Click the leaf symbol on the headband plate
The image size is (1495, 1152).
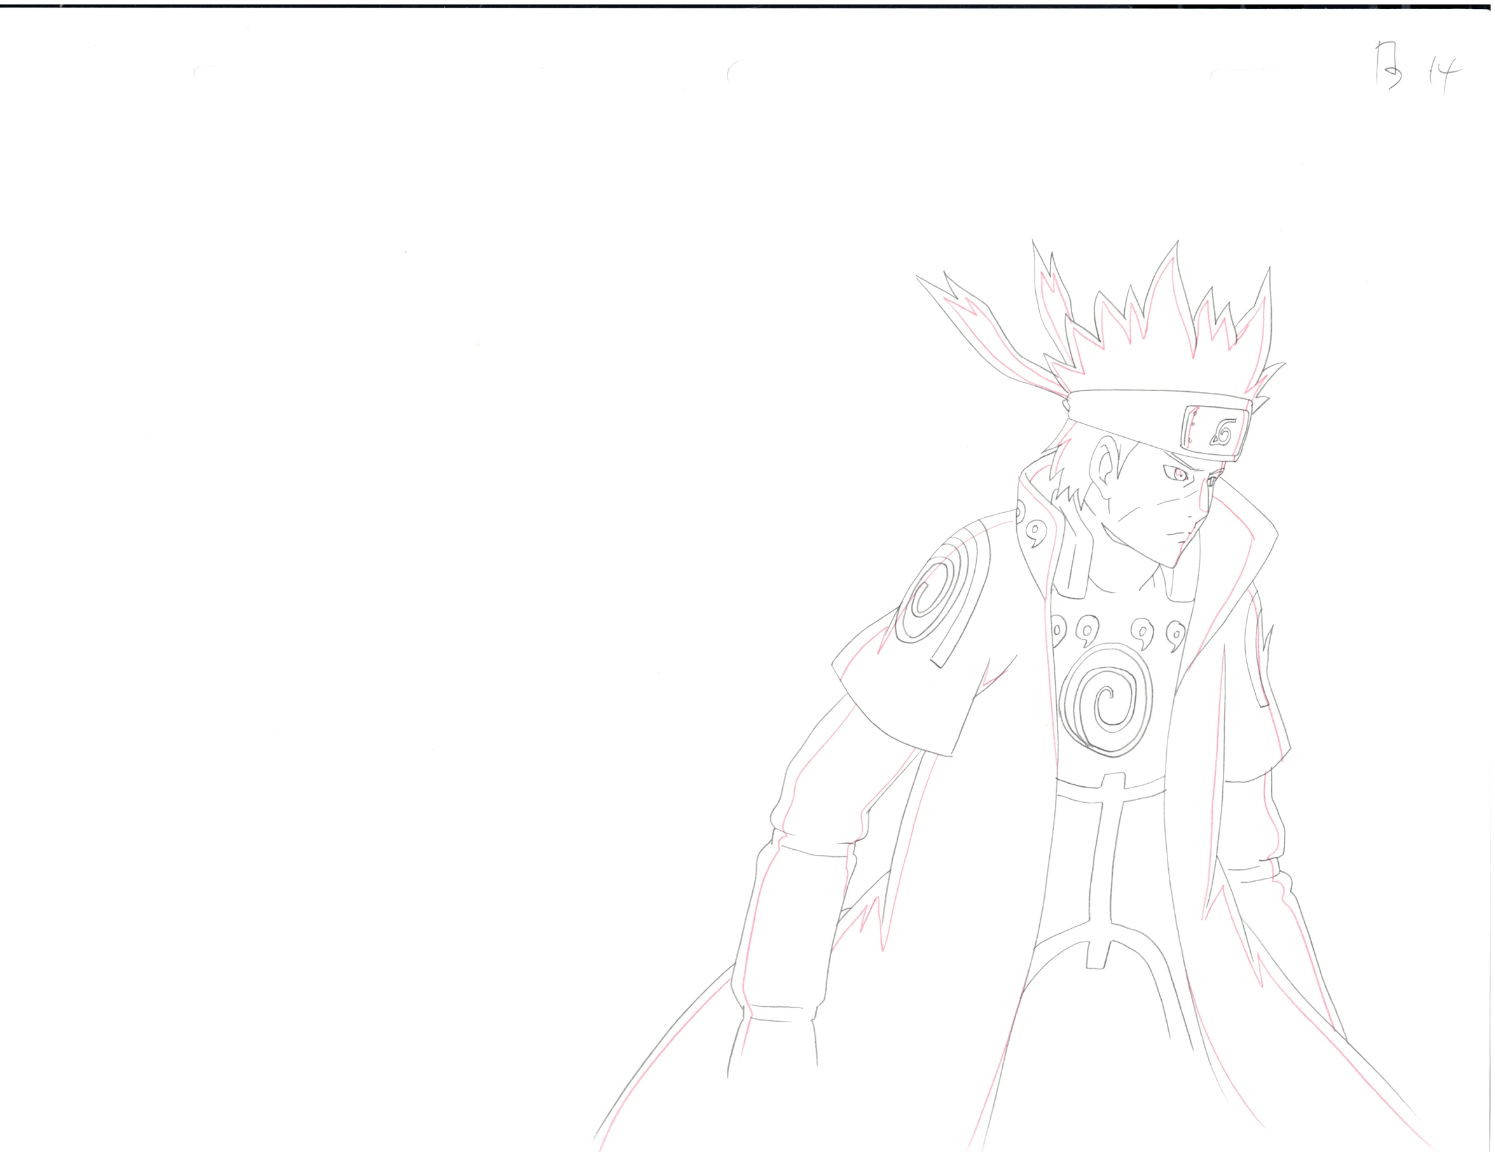coord(1223,431)
